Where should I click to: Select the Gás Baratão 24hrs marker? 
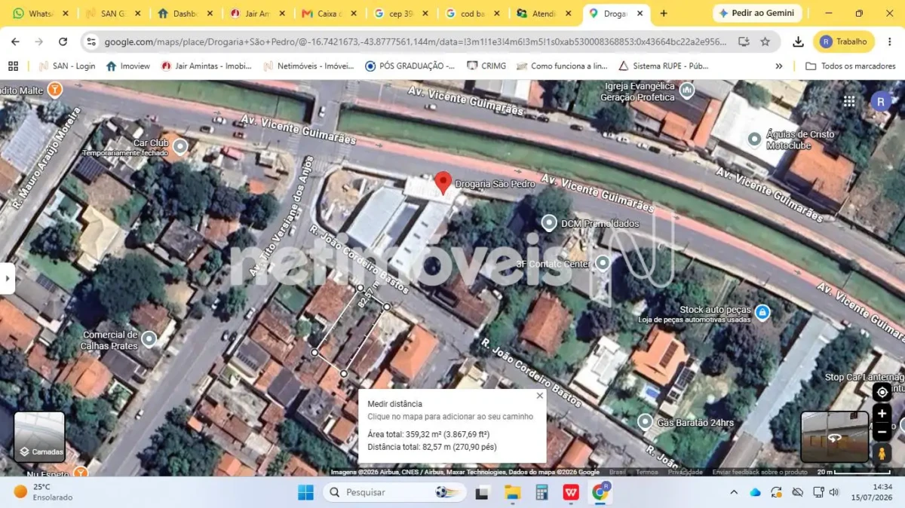(x=645, y=422)
